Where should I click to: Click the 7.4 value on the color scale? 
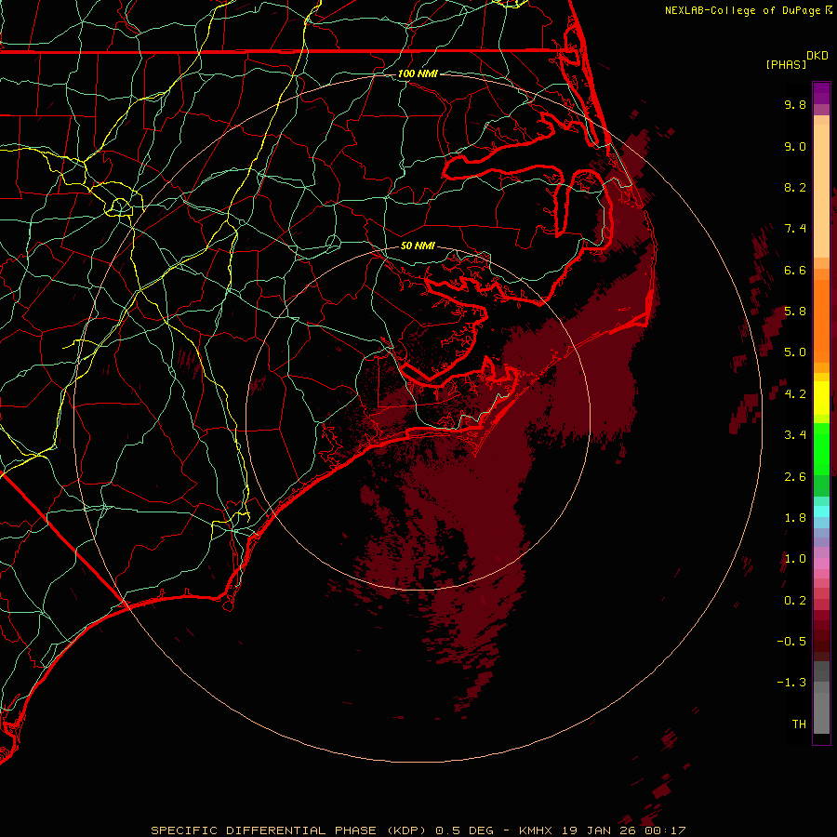[x=795, y=229]
